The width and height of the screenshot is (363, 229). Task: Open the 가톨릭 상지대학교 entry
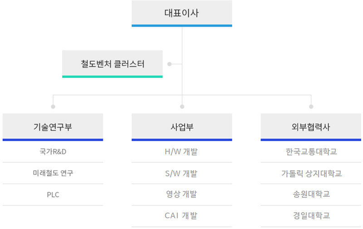tap(311, 173)
